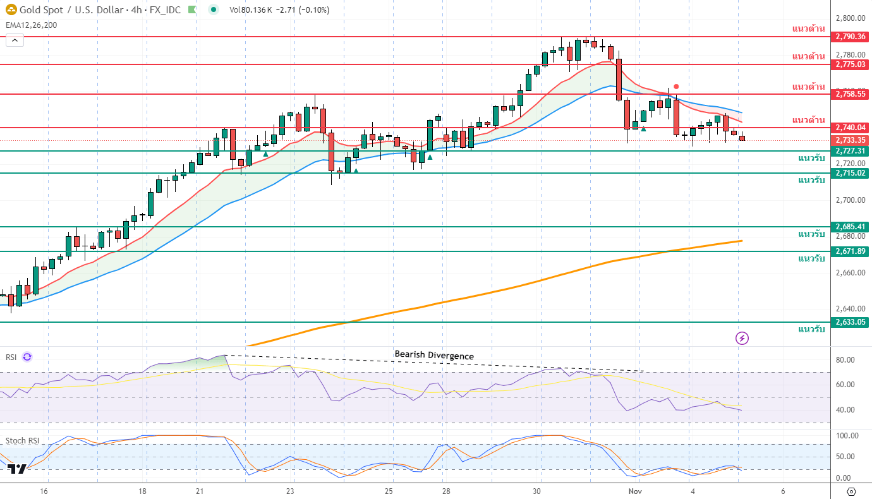
Task: Select แนวต้าน text at the 2,790.36 line
Action: pos(808,28)
